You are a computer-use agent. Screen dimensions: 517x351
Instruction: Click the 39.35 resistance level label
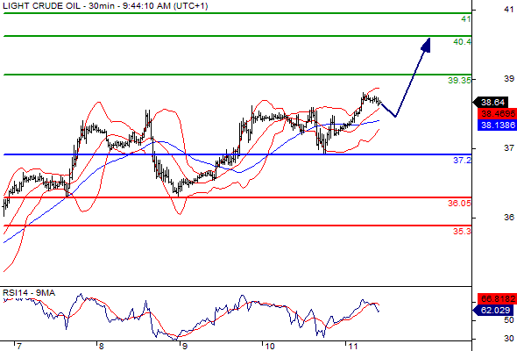point(459,80)
